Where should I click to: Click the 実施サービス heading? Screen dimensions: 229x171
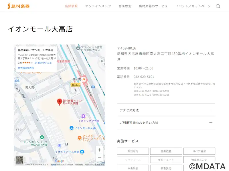point(128,141)
